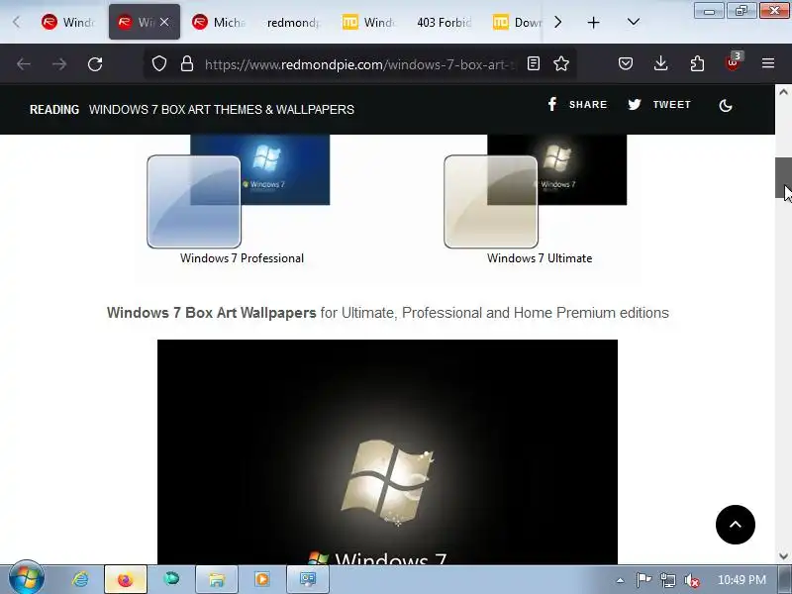Click the network tray icon
The width and height of the screenshot is (792, 594).
tap(667, 580)
